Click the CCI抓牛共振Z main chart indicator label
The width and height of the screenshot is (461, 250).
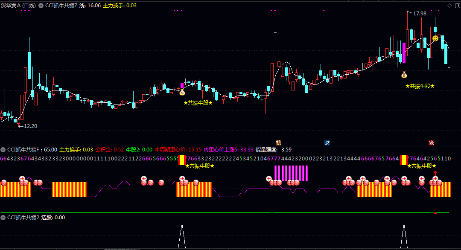(61, 6)
